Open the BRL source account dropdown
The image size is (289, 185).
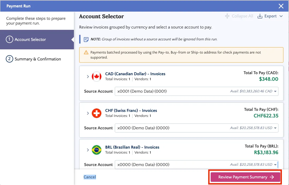click(x=196, y=164)
